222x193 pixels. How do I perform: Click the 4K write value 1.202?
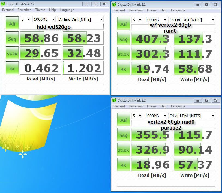pos(83,68)
